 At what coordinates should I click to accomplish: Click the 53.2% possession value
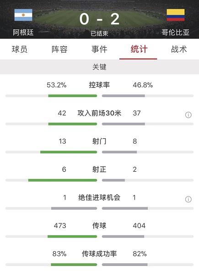57,85
